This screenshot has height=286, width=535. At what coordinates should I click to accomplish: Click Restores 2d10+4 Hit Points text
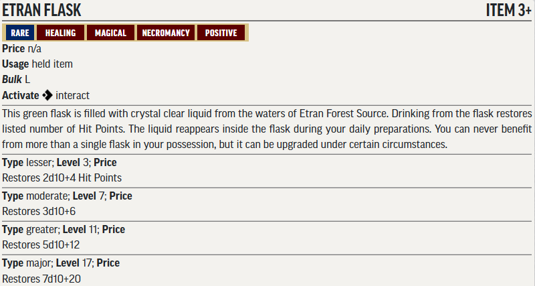[62, 178]
